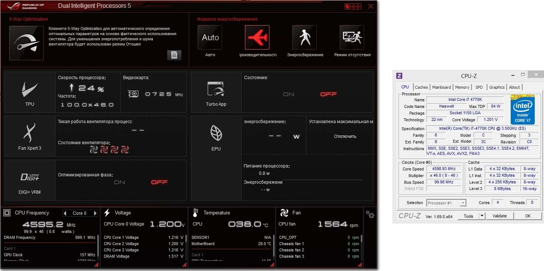Click the first fan status icon
This screenshot has height=271, width=544.
pos(94,150)
